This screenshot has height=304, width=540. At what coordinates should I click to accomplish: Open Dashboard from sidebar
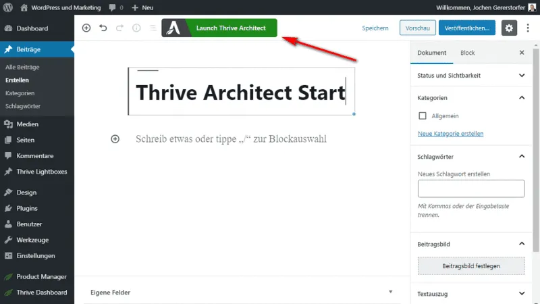point(37,28)
